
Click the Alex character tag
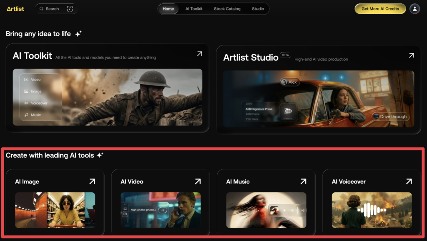point(290,82)
